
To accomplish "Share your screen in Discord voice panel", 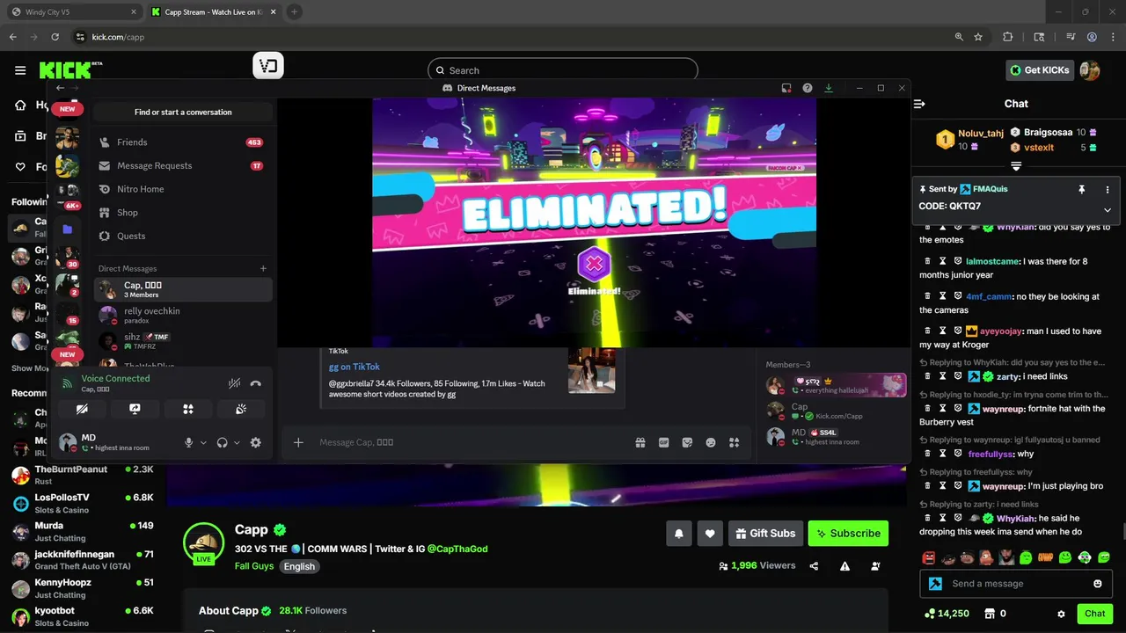I will [135, 409].
